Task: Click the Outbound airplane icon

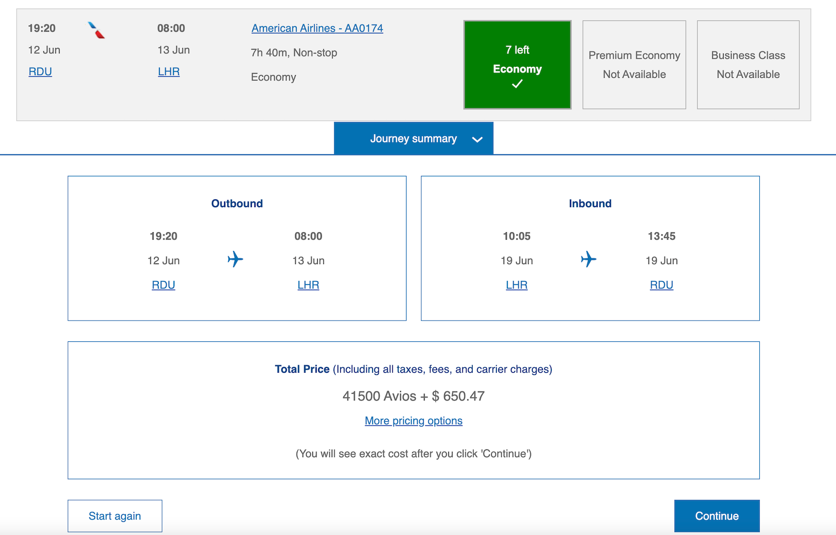Action: (x=236, y=259)
